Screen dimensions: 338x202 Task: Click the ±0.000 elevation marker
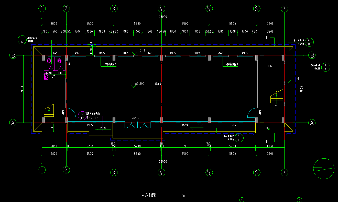[x=139, y=84]
